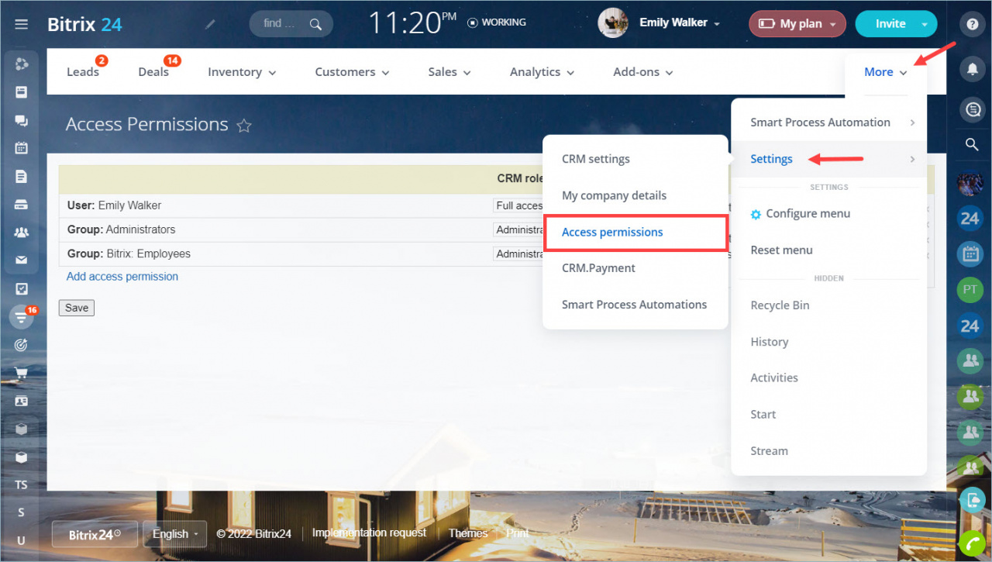The height and width of the screenshot is (562, 992).
Task: Open the Deals tab
Action: [153, 72]
